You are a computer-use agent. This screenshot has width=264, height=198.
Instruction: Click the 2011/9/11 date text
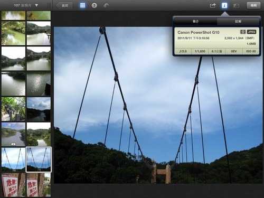193,38
